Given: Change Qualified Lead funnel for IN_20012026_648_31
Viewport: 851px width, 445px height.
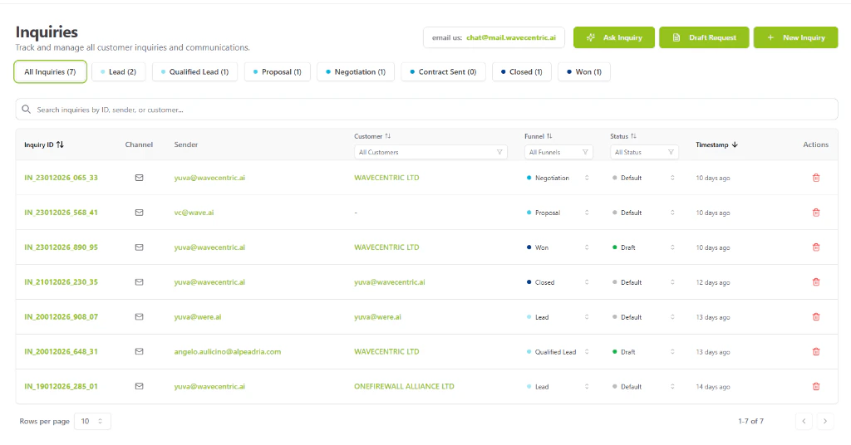Looking at the screenshot, I should (x=558, y=352).
